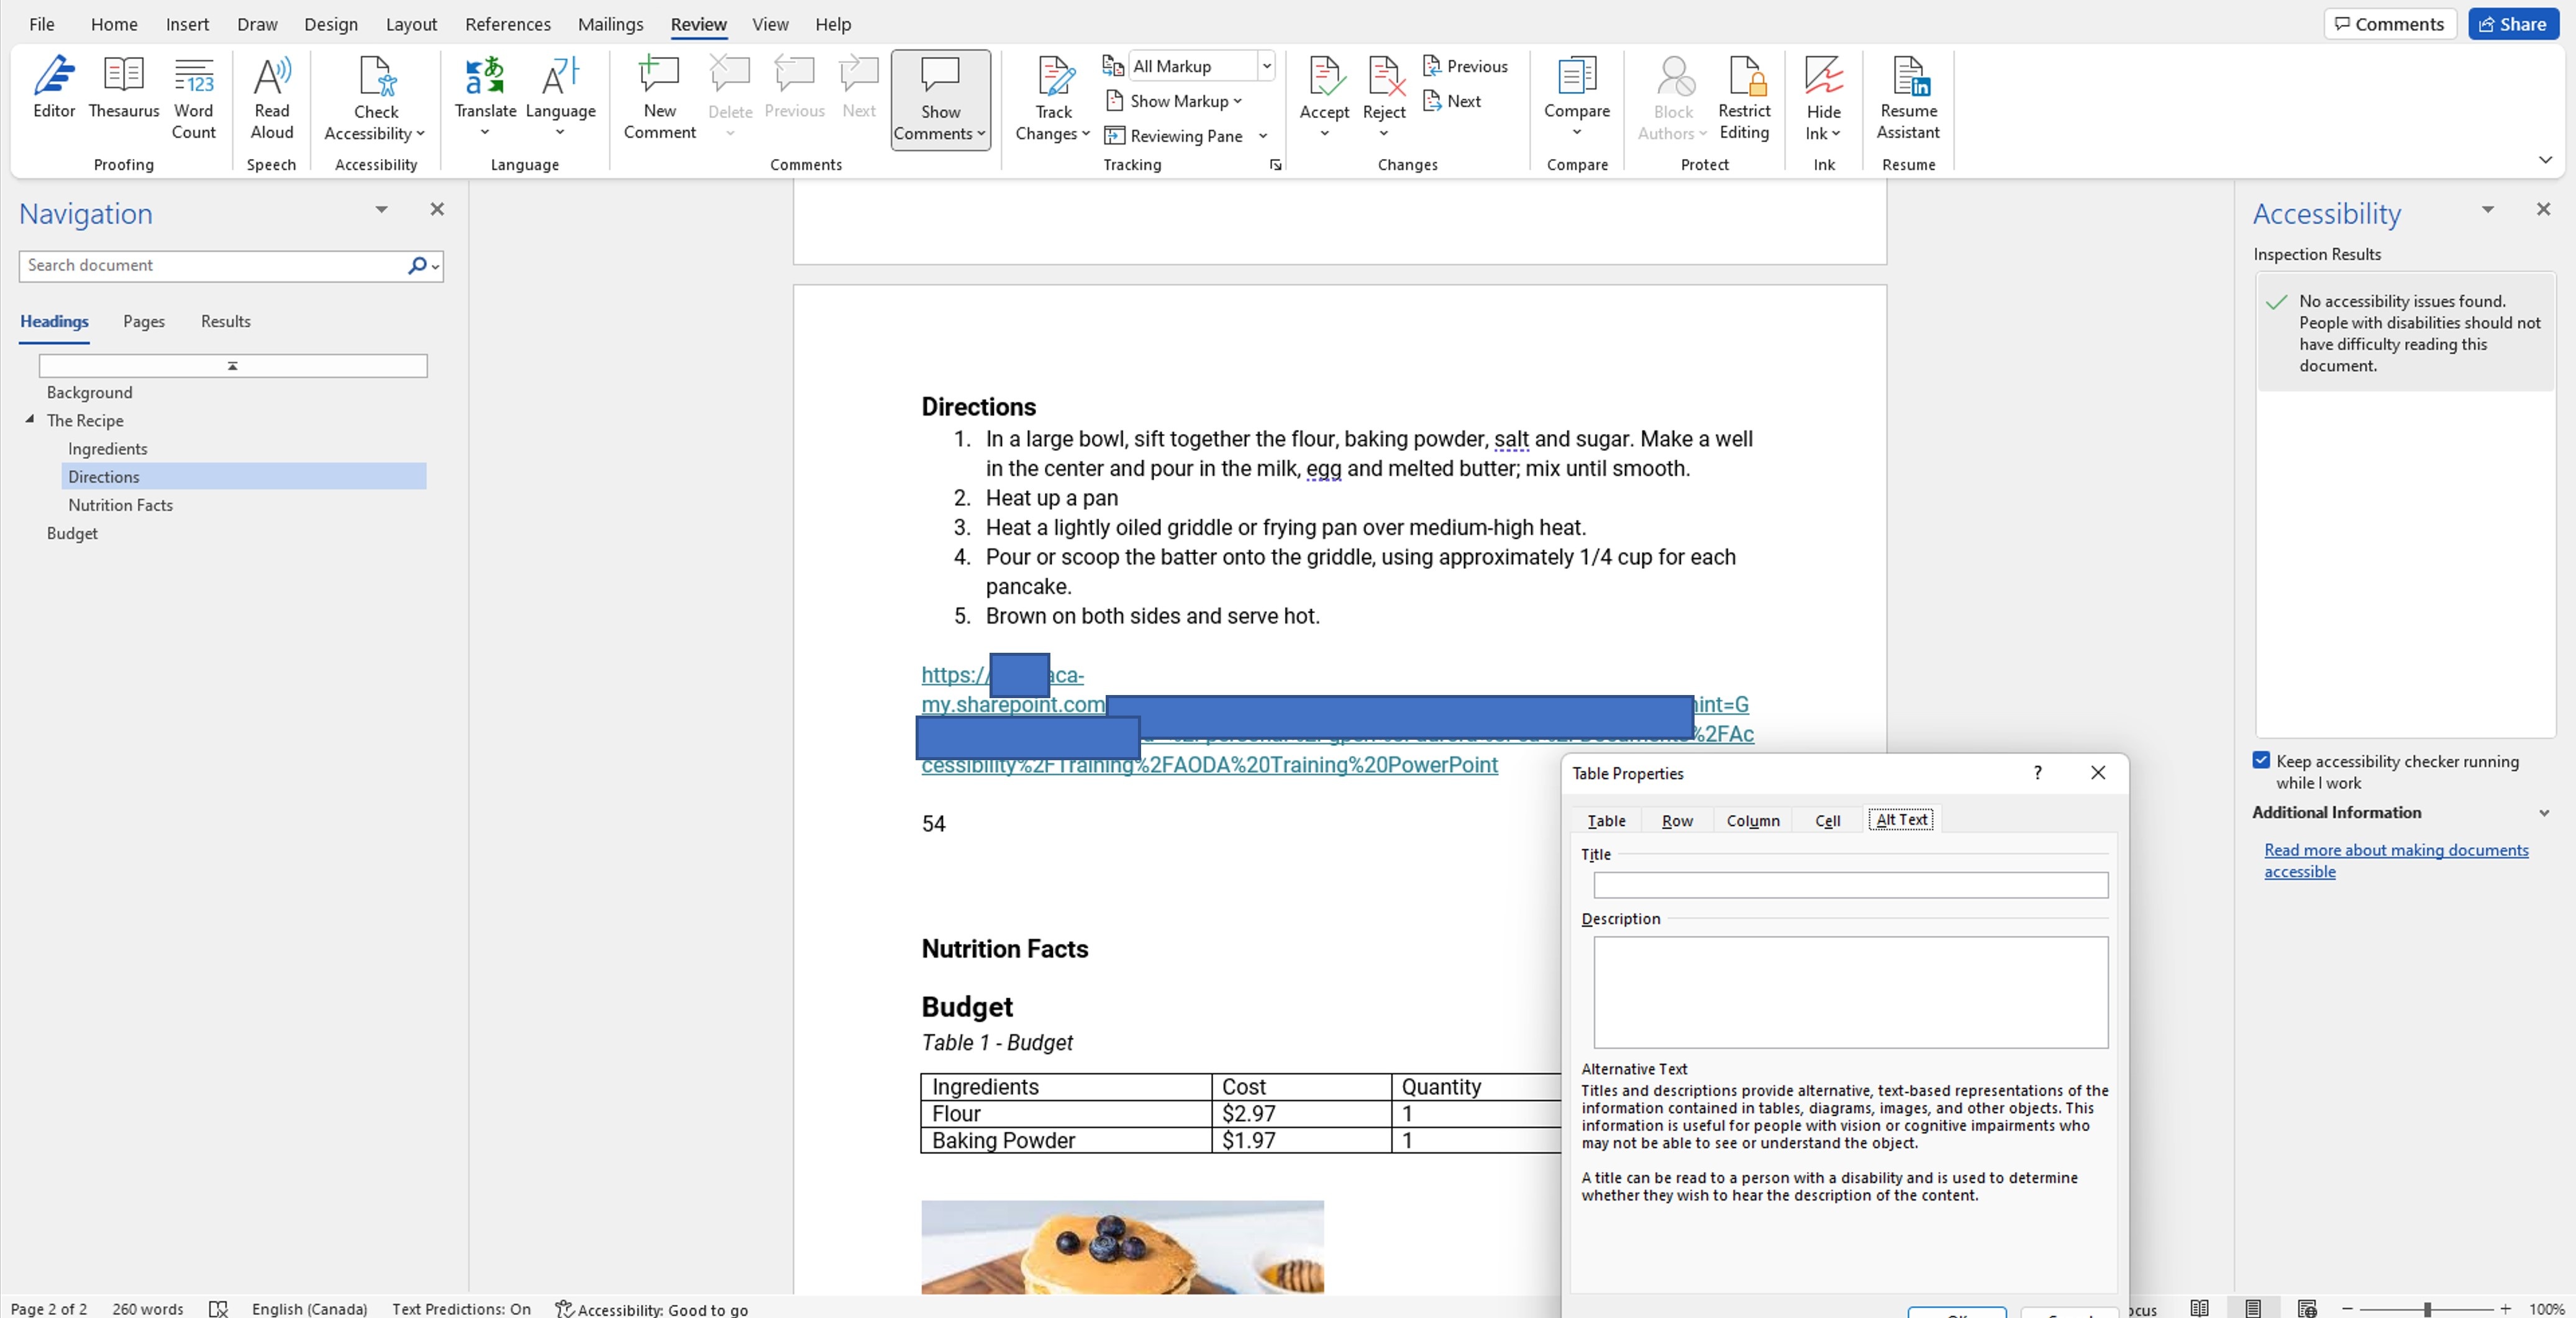Click the Description box in Table Properties
Image resolution: width=2576 pixels, height=1318 pixels.
click(1850, 992)
